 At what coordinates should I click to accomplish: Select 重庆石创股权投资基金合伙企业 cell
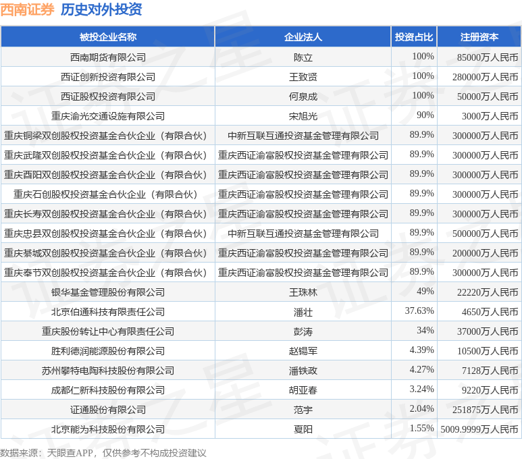tap(108, 194)
